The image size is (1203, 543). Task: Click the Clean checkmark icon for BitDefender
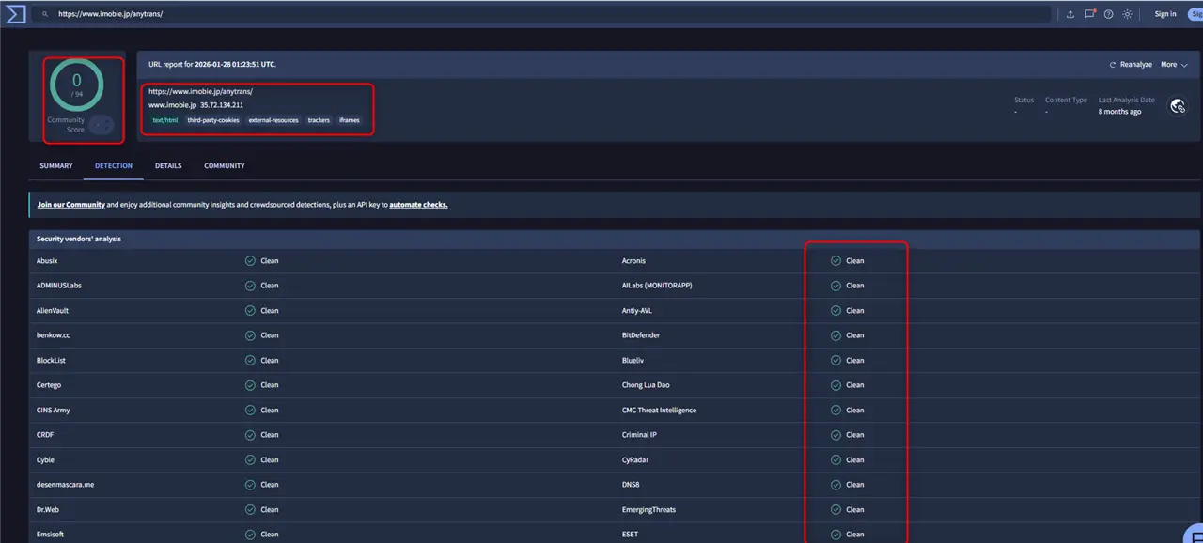(836, 335)
